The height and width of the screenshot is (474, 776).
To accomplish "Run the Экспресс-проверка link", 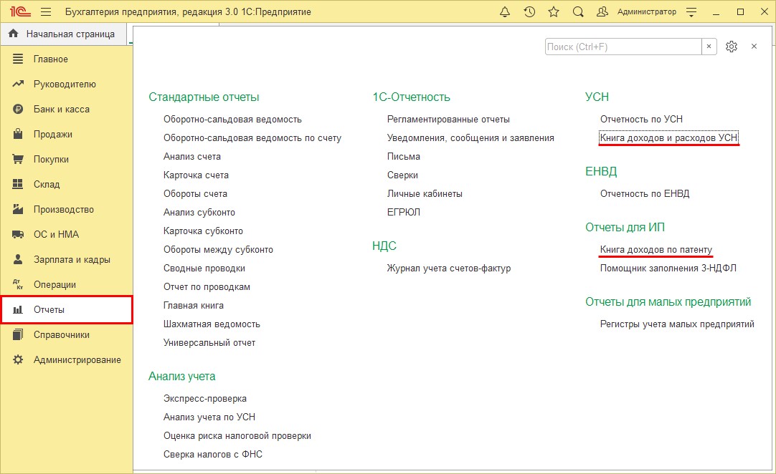I will pyautogui.click(x=205, y=398).
